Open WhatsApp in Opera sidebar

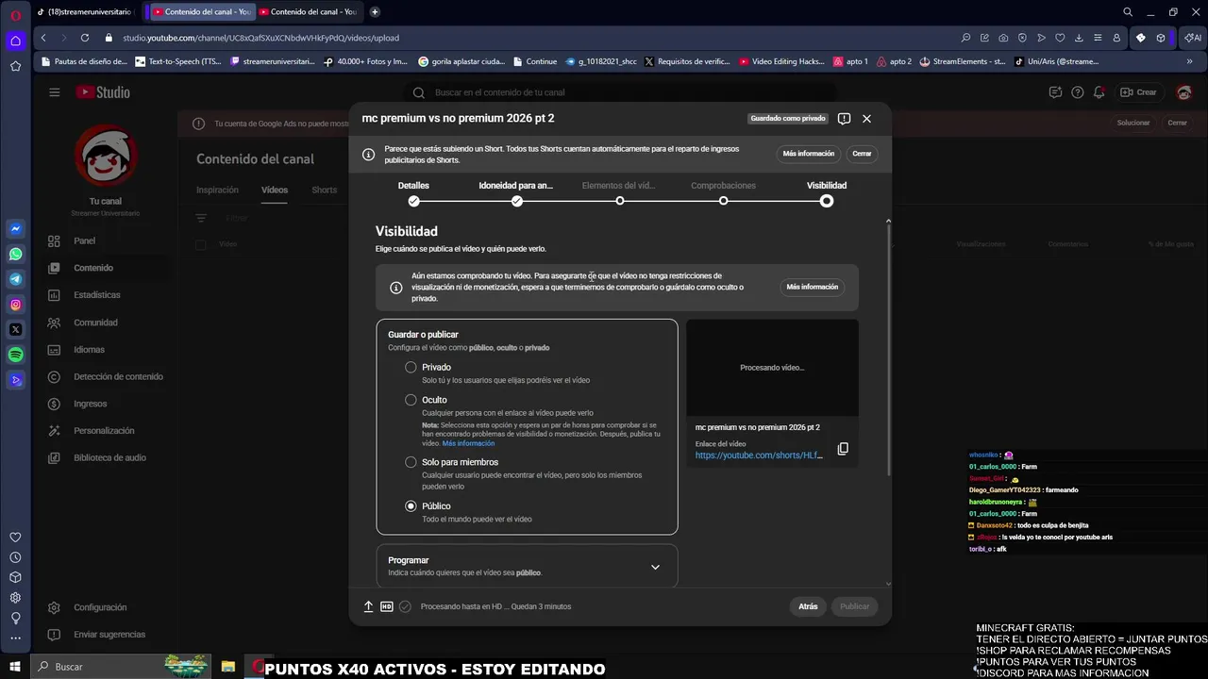click(16, 255)
